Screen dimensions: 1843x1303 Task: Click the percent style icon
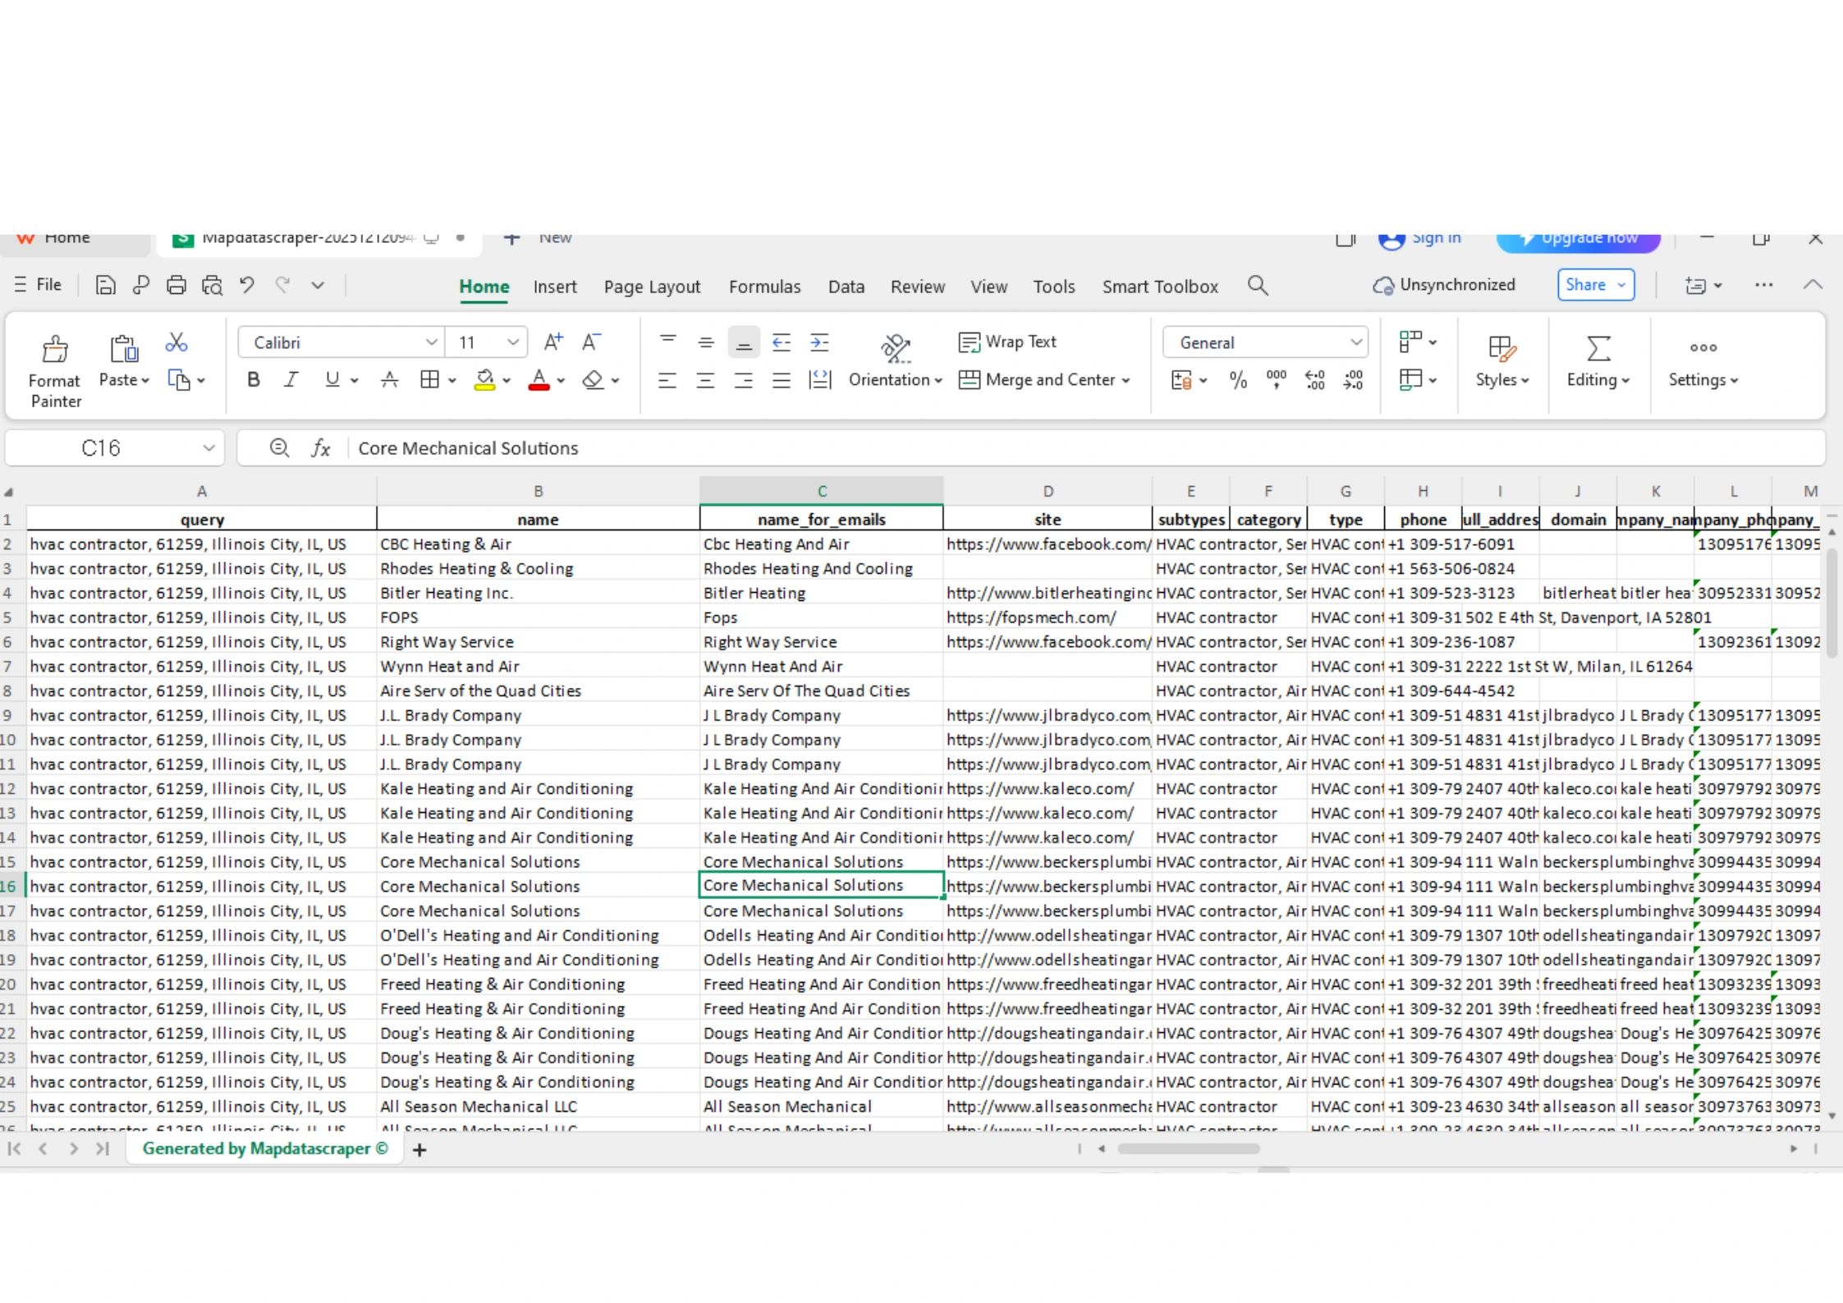(1238, 380)
